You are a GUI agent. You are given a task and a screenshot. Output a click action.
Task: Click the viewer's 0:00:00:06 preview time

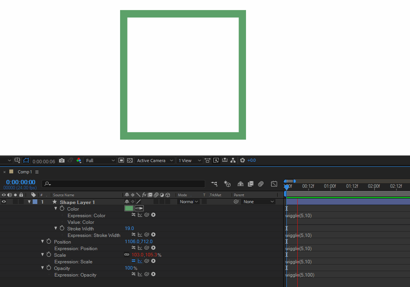point(44,161)
